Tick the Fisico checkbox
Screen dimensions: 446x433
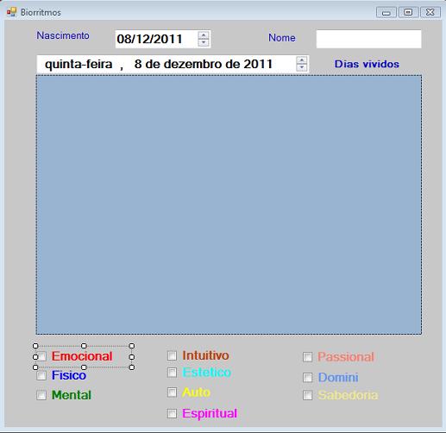point(41,375)
